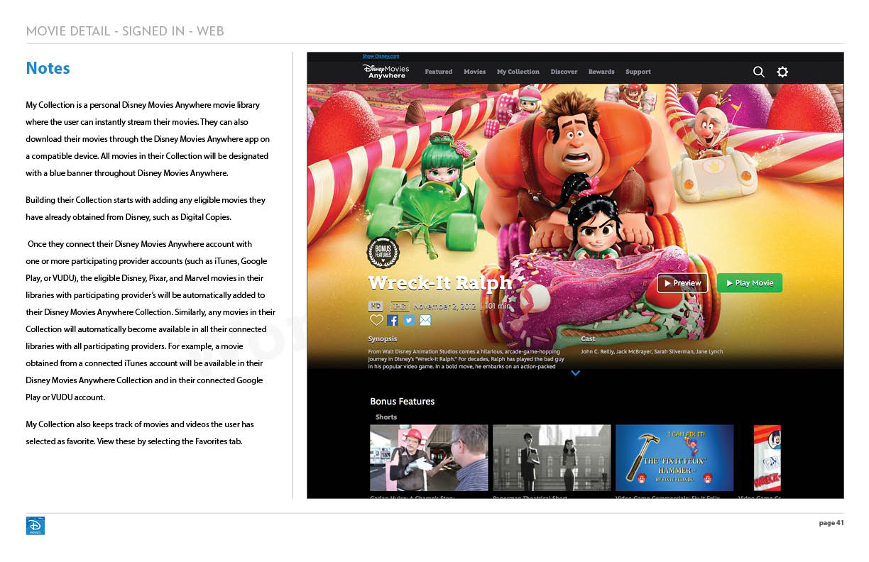The image size is (869, 562).
Task: Click the Disney Movies Anywhere logo
Action: pyautogui.click(x=386, y=71)
